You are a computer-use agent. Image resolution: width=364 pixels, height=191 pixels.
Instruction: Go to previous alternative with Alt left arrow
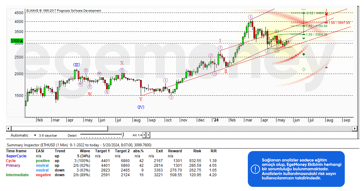(x=145, y=135)
